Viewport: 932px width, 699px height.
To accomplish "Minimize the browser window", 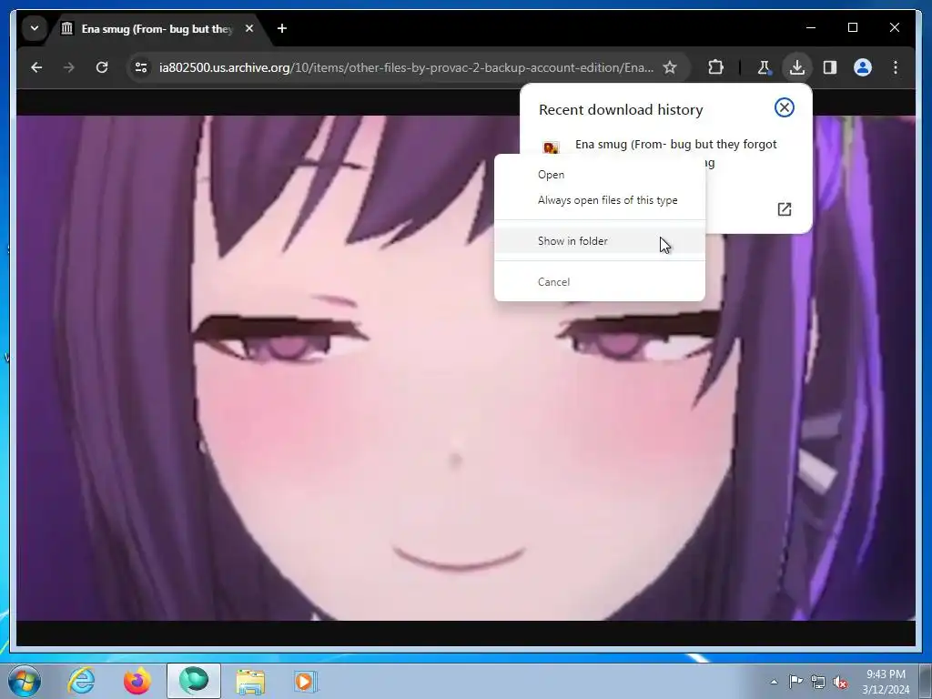I will pos(811,28).
